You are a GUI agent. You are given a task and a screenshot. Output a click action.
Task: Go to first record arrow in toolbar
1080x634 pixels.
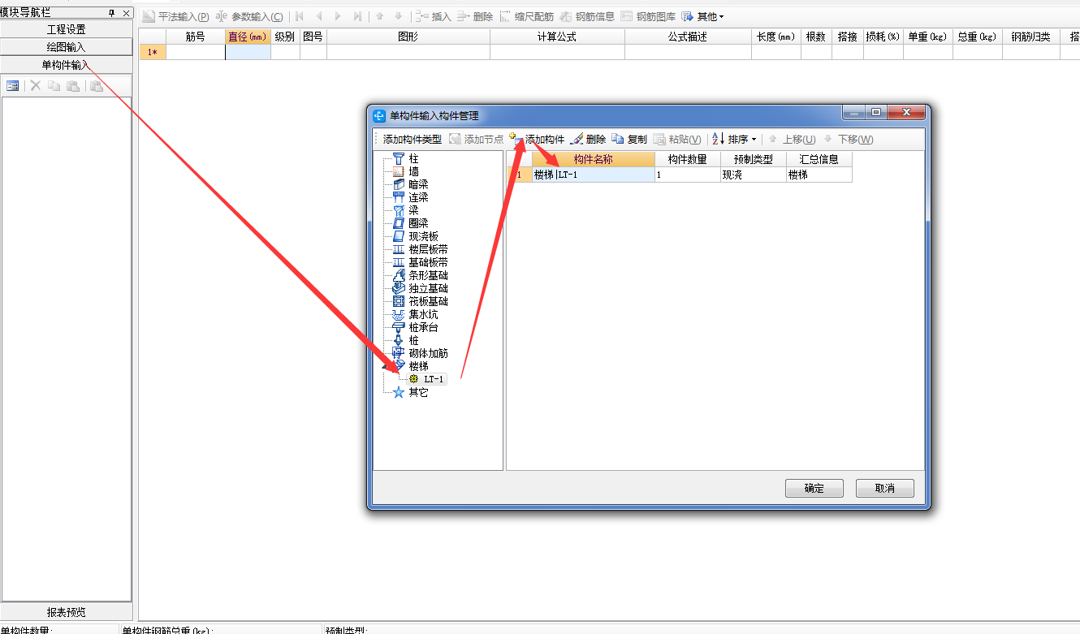coord(300,16)
